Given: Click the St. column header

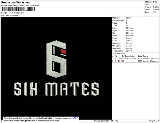Looking at the screenshot, I should pos(123,56).
